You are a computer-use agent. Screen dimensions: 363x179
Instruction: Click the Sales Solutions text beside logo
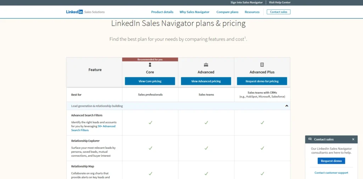(94, 12)
